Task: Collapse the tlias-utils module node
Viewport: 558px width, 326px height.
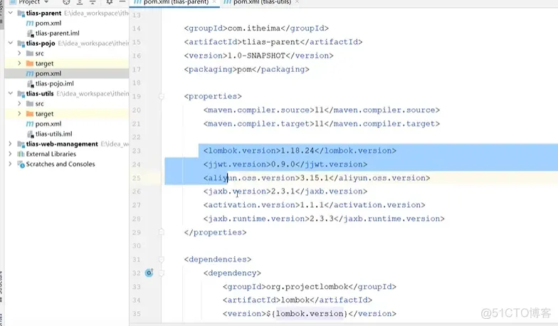Action: pyautogui.click(x=10, y=93)
